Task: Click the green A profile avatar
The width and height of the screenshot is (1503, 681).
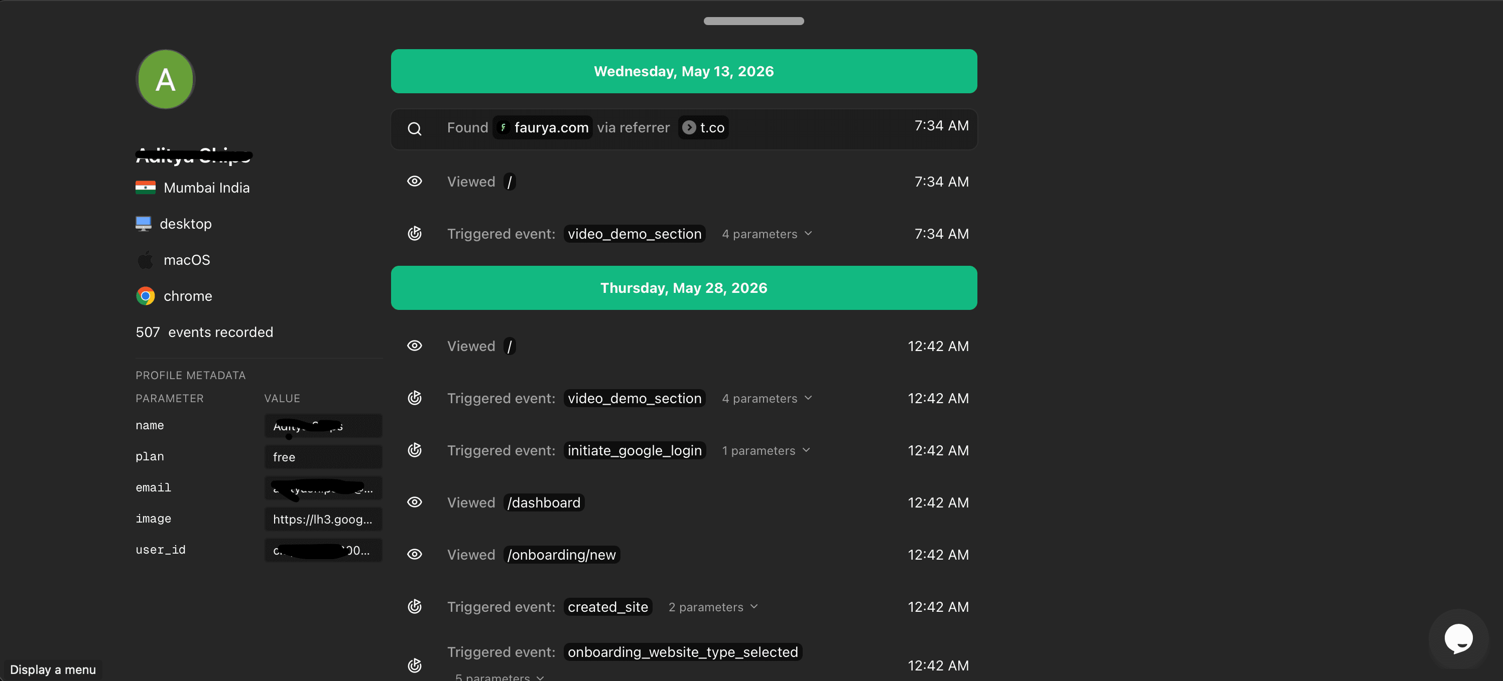Action: coord(165,79)
